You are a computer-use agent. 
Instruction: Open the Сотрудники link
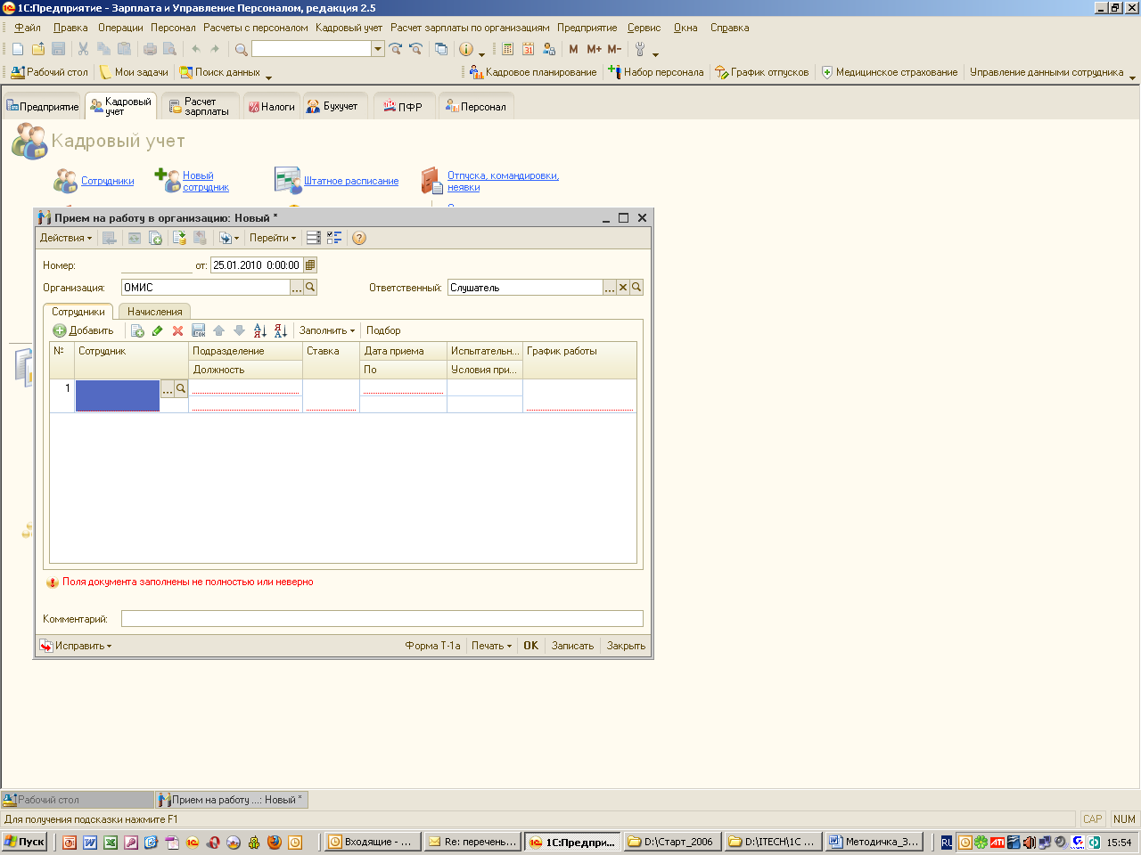(107, 181)
